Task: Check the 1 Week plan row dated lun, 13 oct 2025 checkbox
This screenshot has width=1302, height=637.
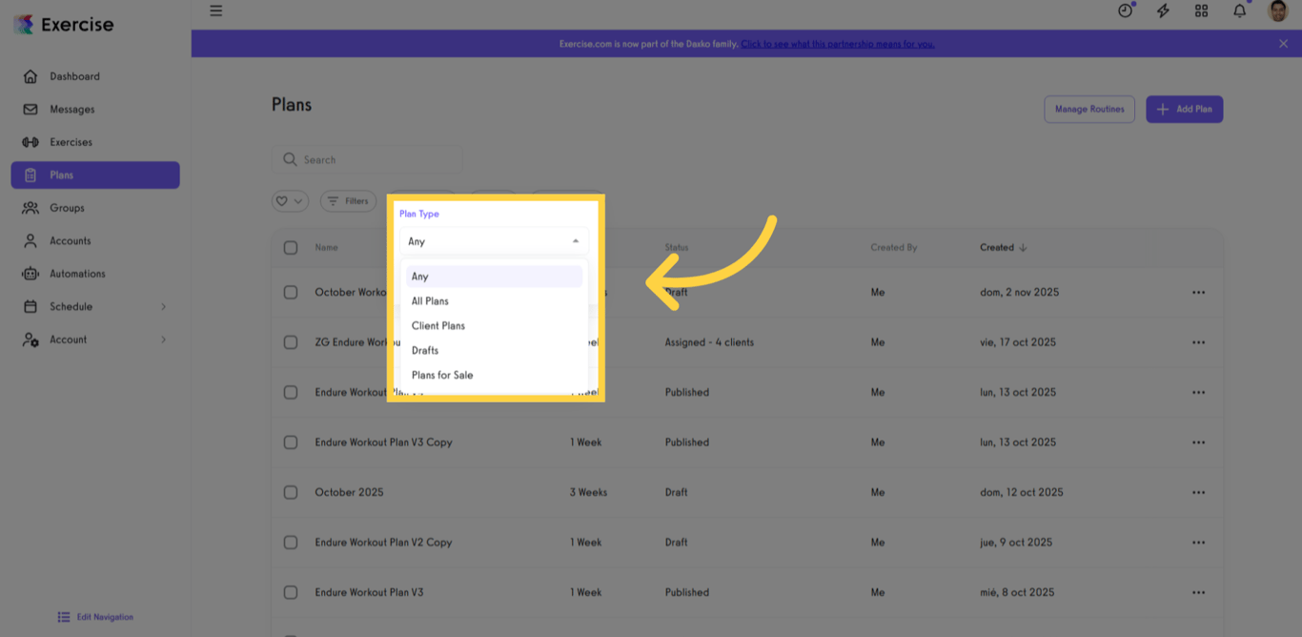Action: (x=291, y=393)
